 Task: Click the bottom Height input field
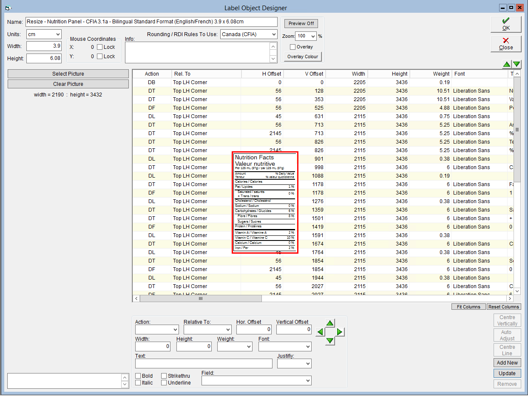tap(194, 347)
